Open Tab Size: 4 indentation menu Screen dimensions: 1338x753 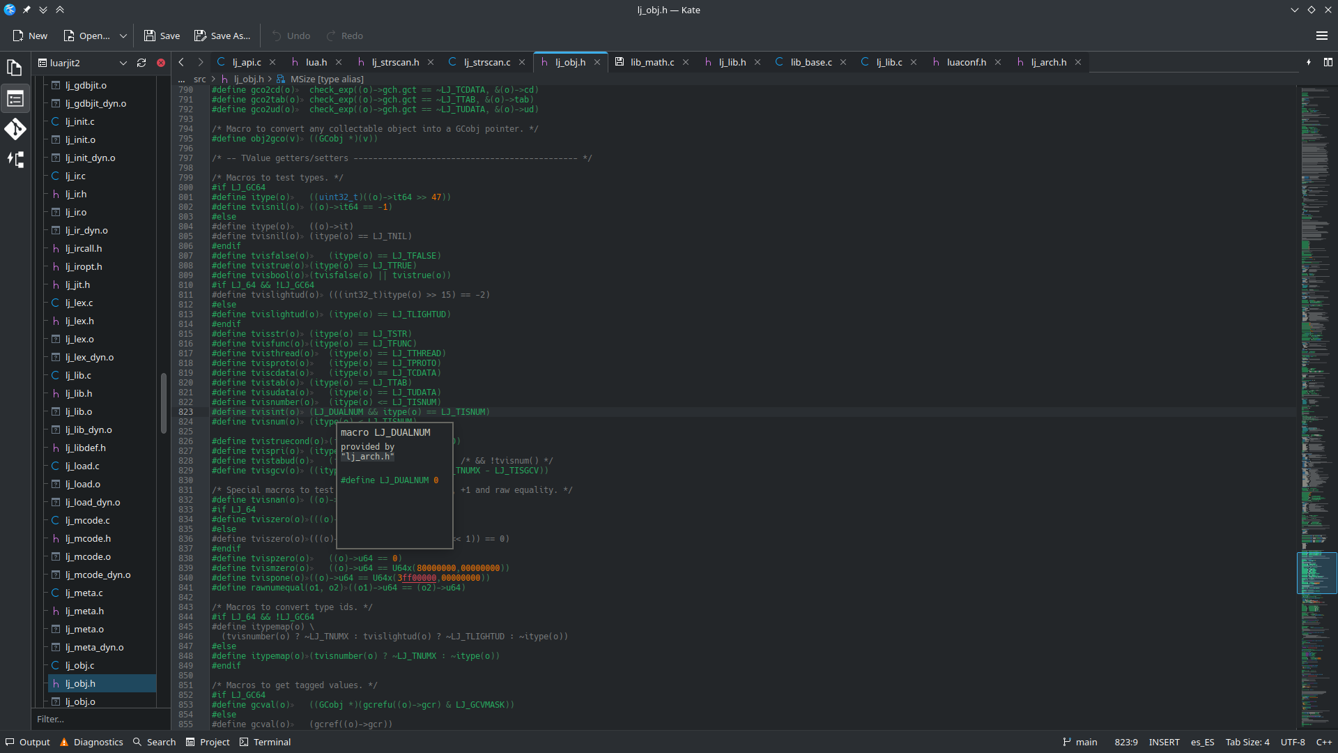1247,742
